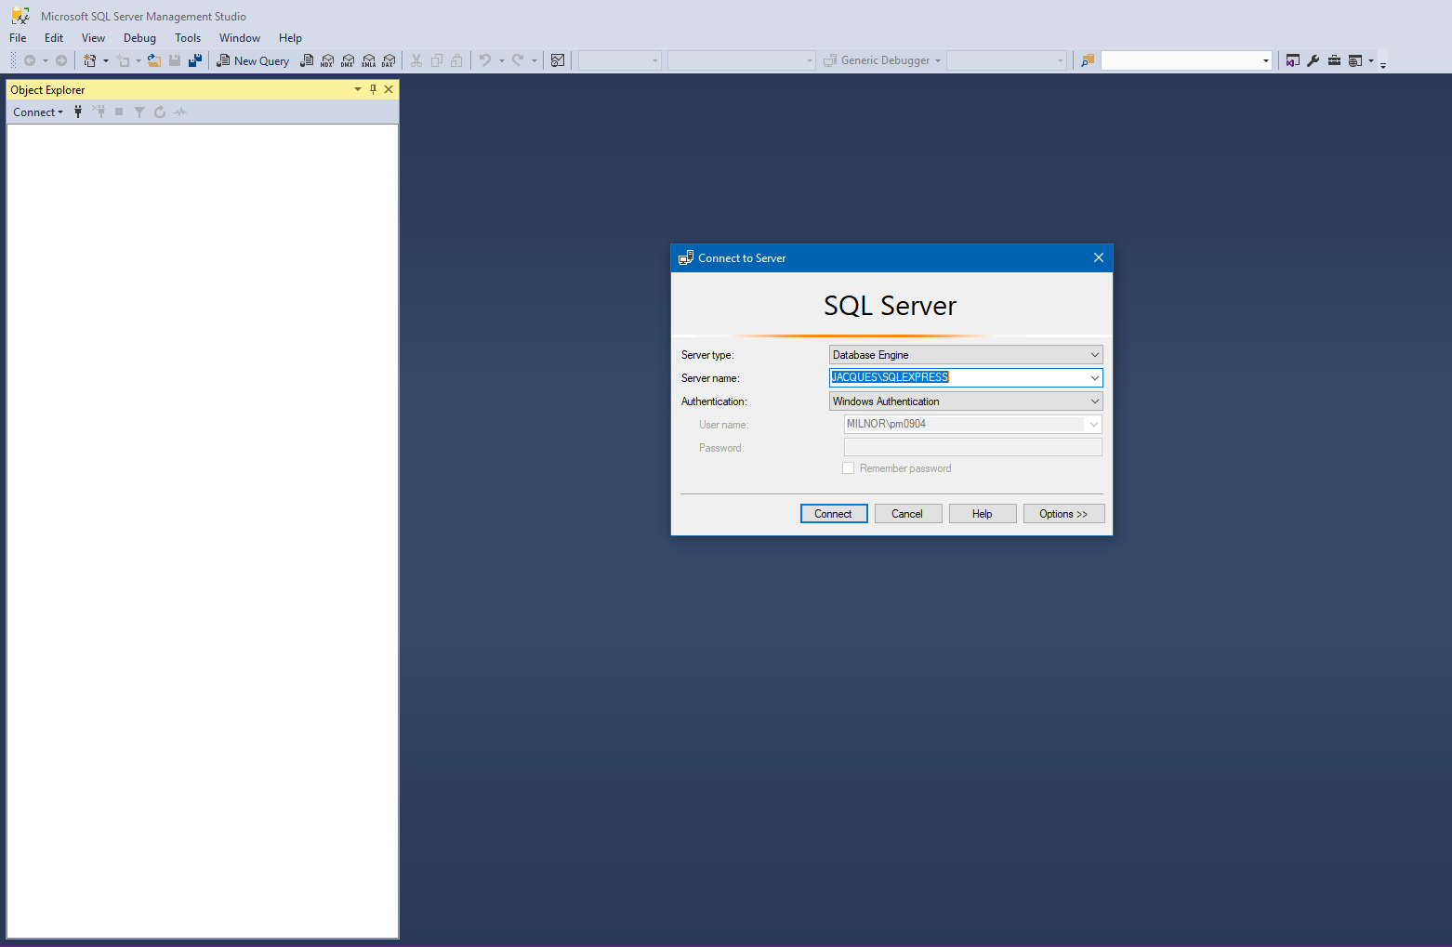Click the Connect button in dialog
This screenshot has height=947, width=1452.
point(834,514)
